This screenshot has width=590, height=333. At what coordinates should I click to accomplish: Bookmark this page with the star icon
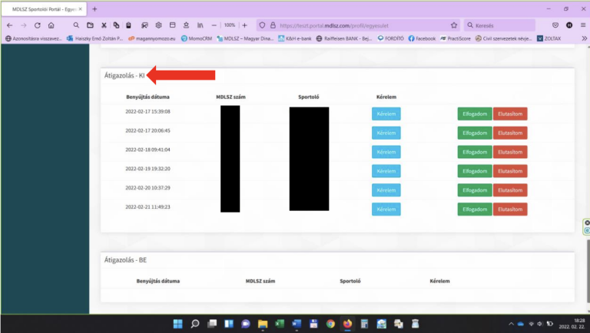[454, 25]
